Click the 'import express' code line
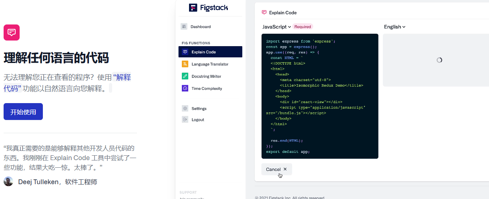This screenshot has height=199, width=489. tap(300, 41)
